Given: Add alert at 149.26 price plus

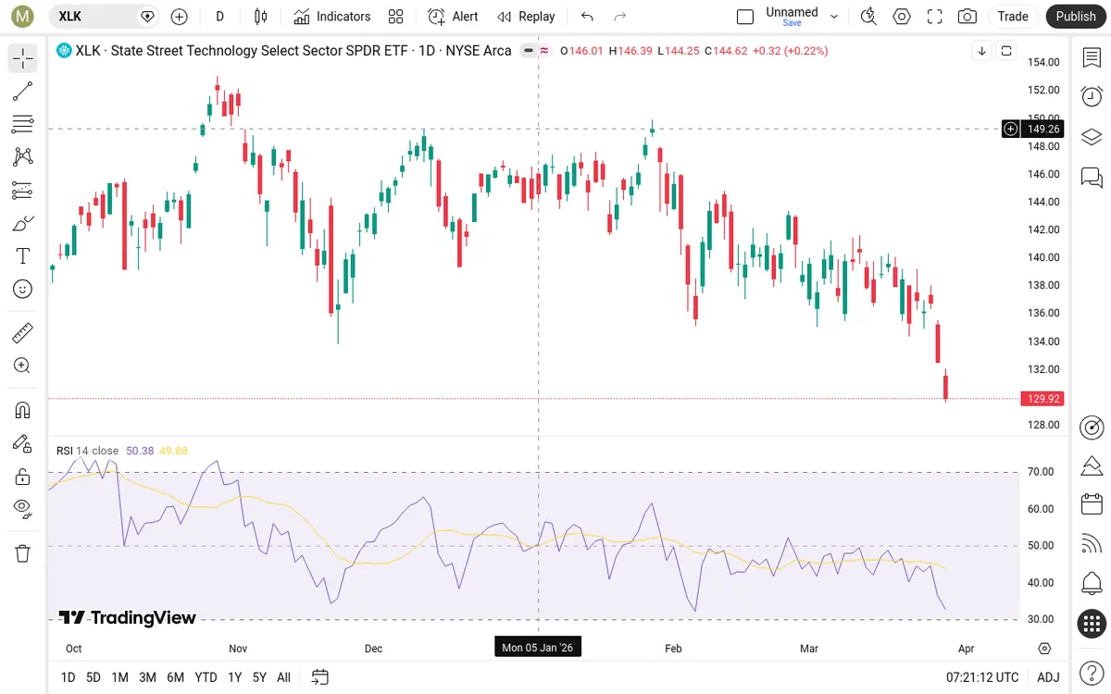Looking at the screenshot, I should point(1011,129).
